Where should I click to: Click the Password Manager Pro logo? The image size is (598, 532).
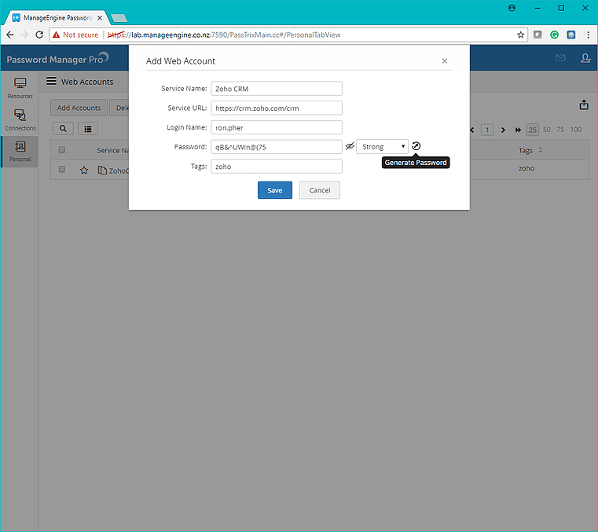point(58,58)
